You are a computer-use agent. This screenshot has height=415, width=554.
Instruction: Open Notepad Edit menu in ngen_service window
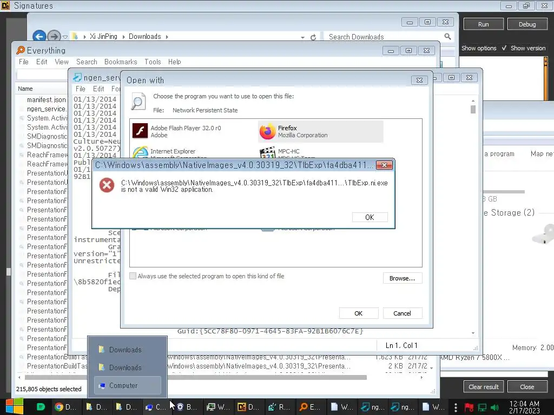tap(98, 89)
